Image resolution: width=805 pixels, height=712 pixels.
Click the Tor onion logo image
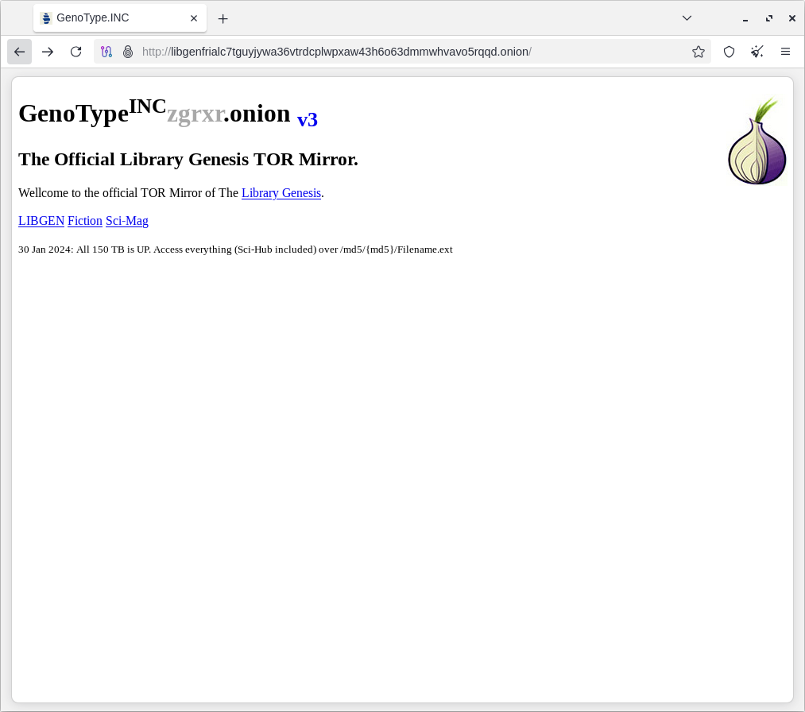coord(757,142)
